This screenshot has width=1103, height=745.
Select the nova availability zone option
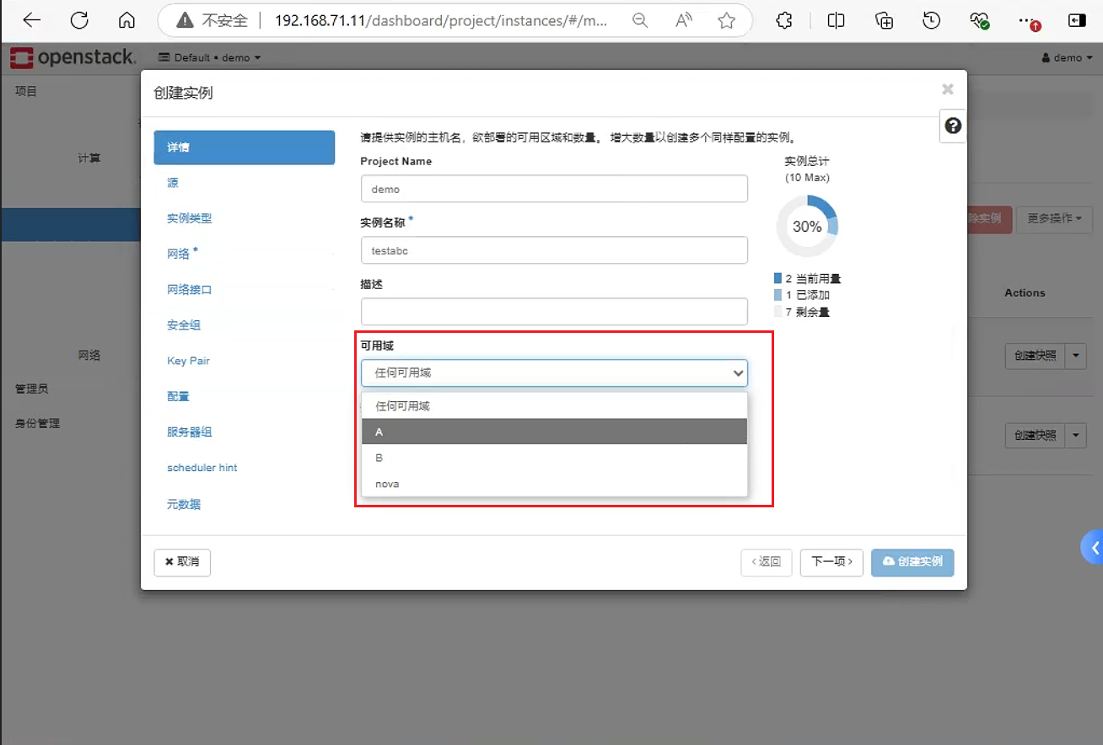pos(554,484)
